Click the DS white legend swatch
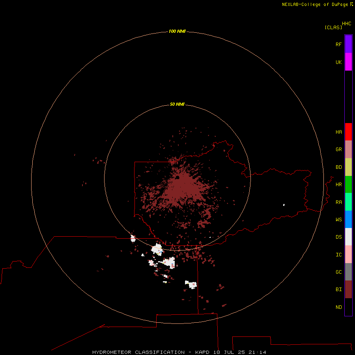The image size is (355, 355). 348,237
